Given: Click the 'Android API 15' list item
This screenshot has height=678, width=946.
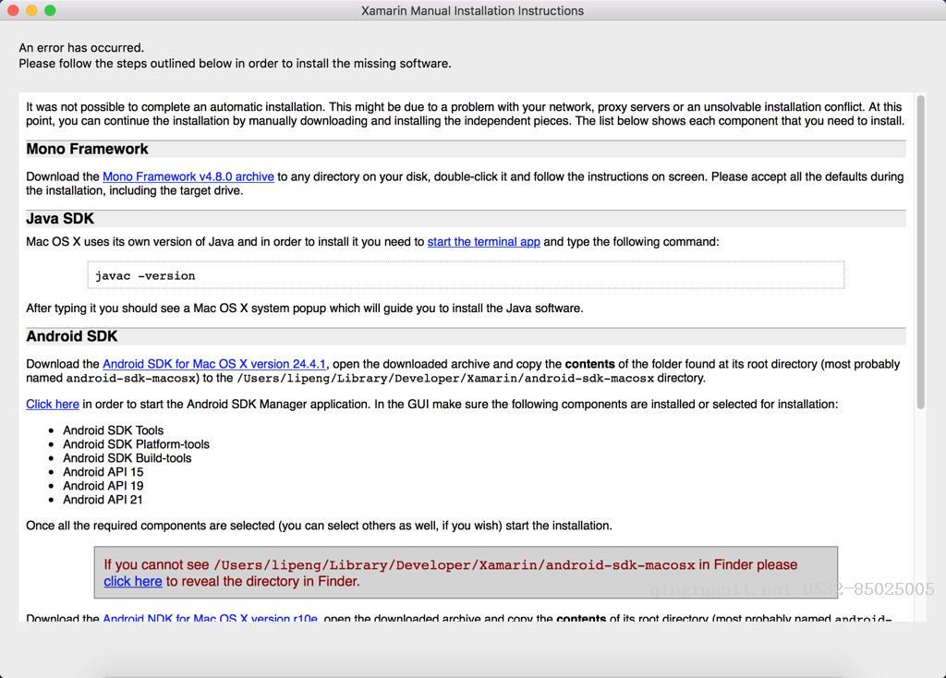Looking at the screenshot, I should [103, 472].
